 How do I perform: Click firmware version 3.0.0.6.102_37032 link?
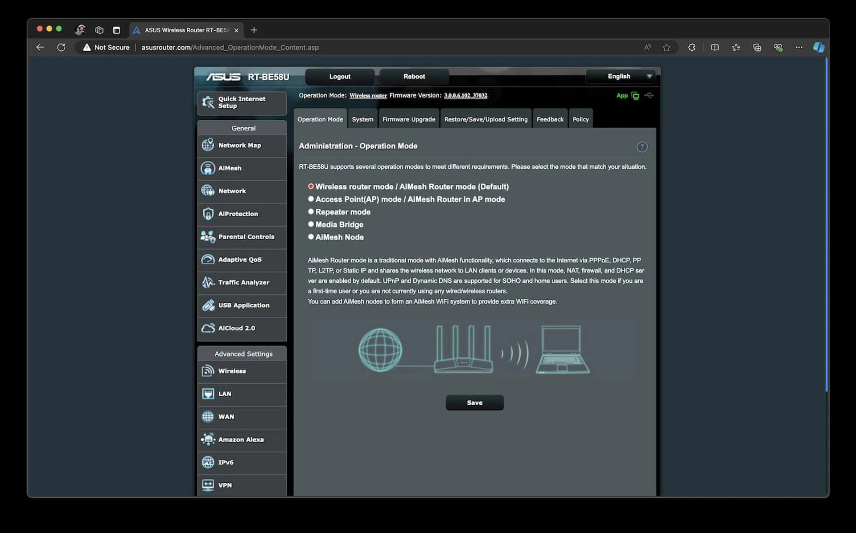[465, 95]
